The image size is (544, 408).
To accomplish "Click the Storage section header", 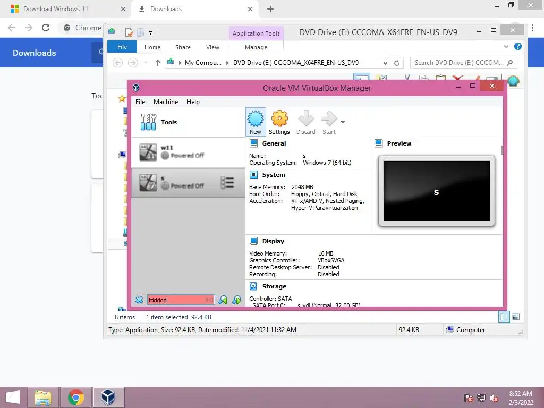I will pyautogui.click(x=274, y=286).
